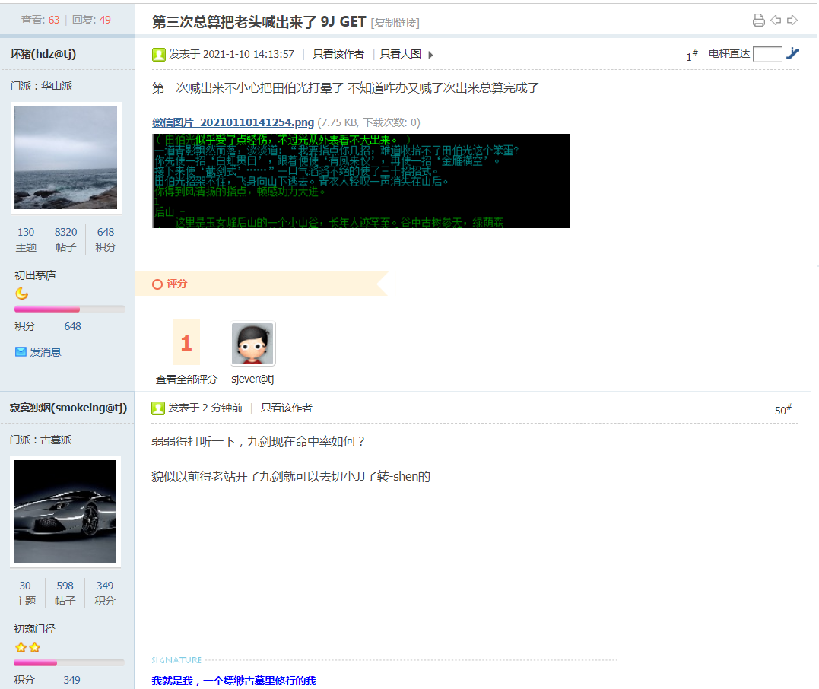819x689 pixels.
Task: View 648 积分 stat beside hdz@tj's 帖子 count
Action: pyautogui.click(x=106, y=240)
